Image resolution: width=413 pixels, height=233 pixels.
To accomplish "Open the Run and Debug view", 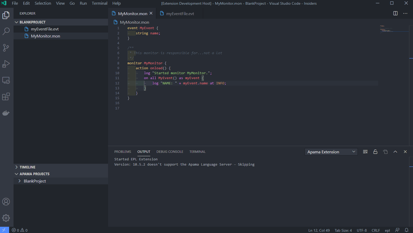I will point(6,64).
